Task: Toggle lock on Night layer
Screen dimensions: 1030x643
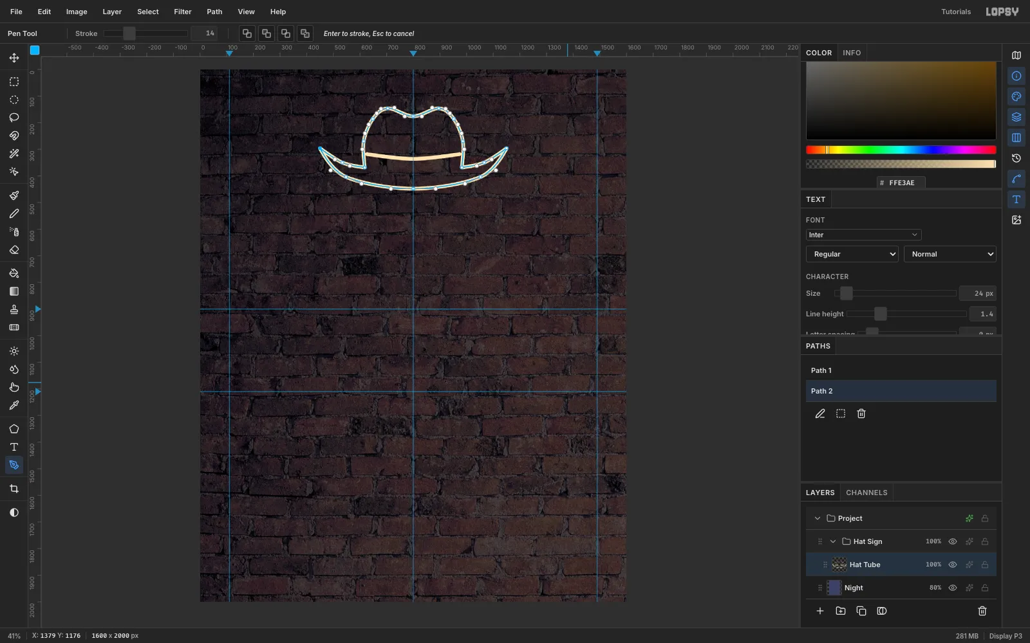Action: pyautogui.click(x=985, y=588)
